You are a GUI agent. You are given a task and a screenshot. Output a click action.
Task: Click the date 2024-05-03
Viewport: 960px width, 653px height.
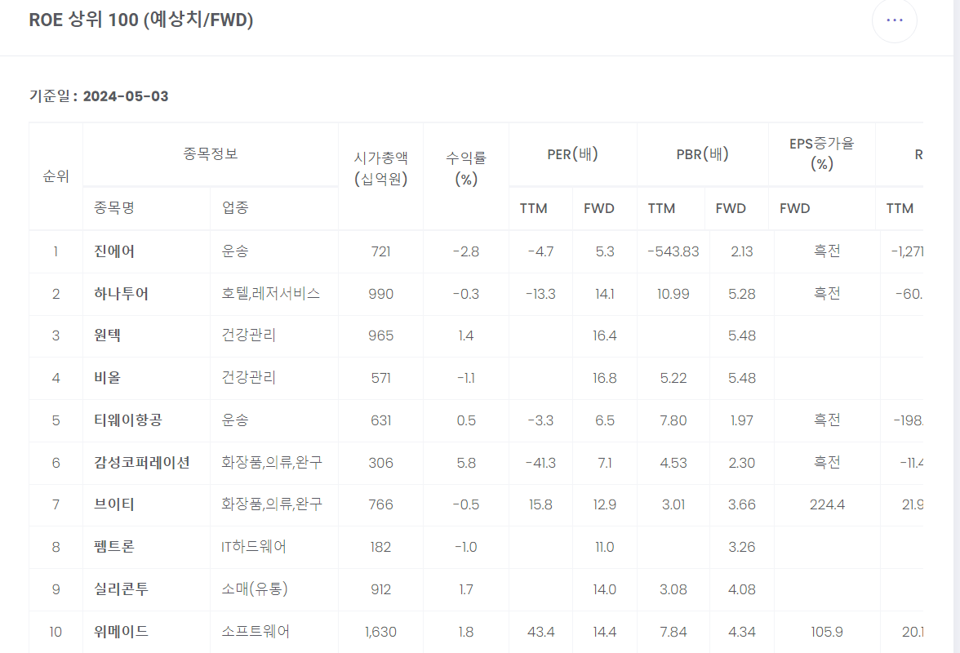click(x=126, y=96)
